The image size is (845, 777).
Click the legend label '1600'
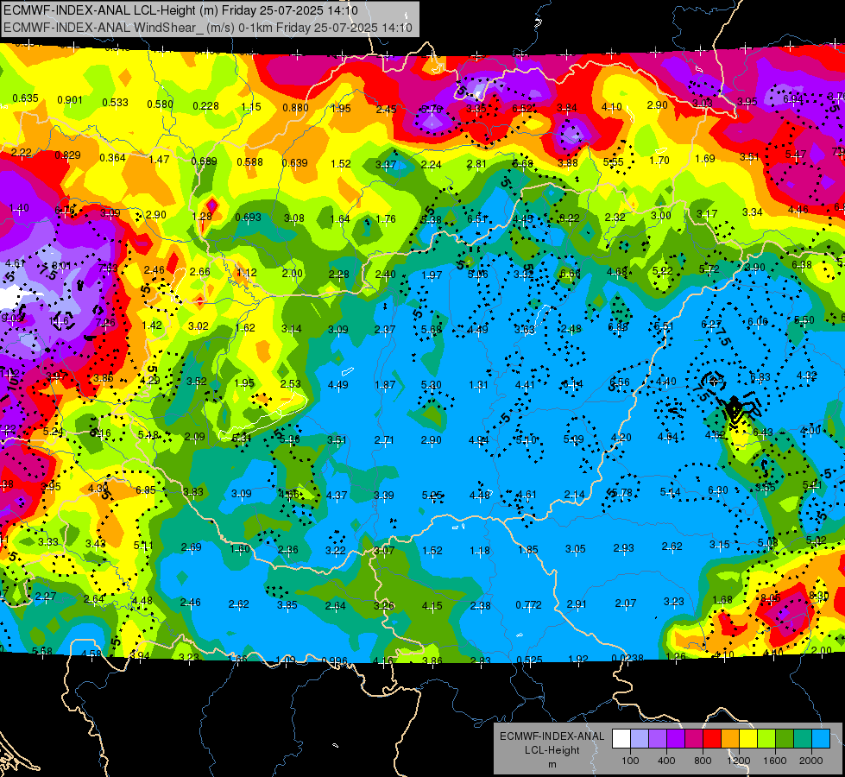(775, 761)
